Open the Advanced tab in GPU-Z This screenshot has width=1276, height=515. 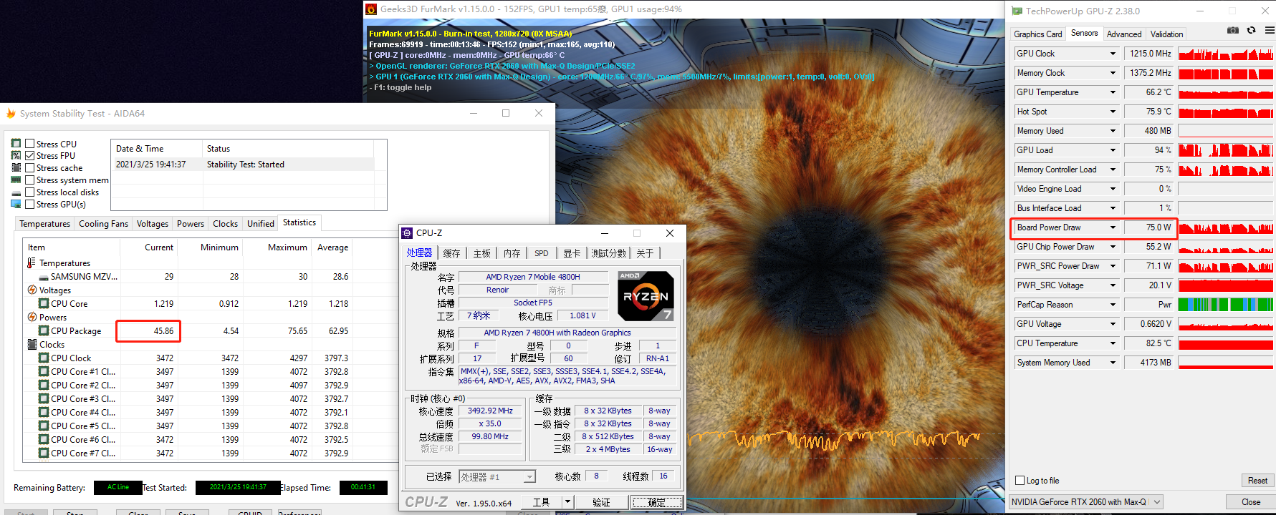click(1123, 34)
